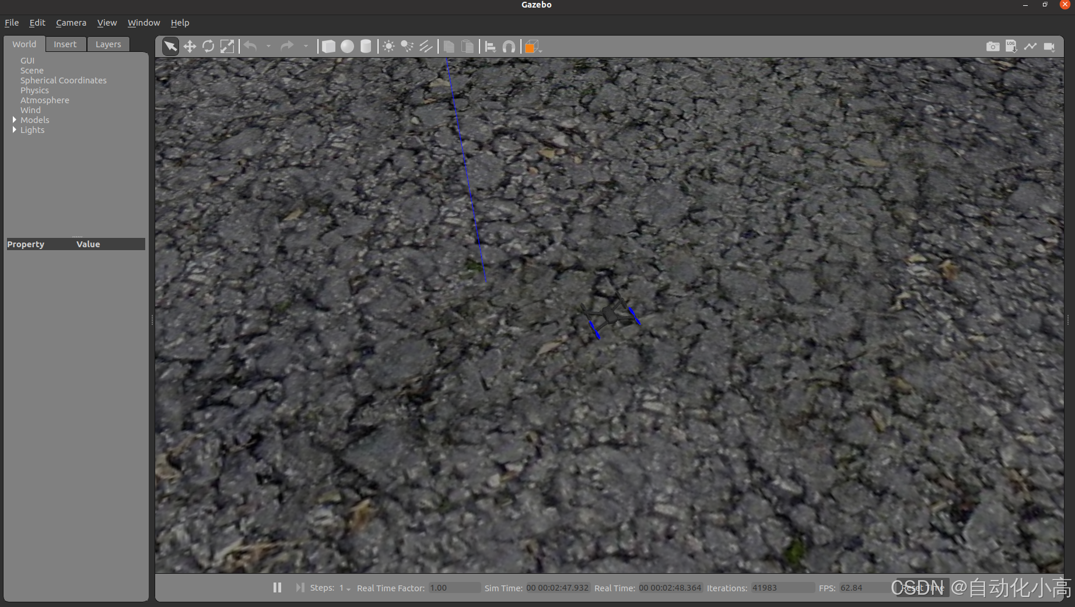The height and width of the screenshot is (607, 1075).
Task: Switch to the Insert tab
Action: (65, 44)
